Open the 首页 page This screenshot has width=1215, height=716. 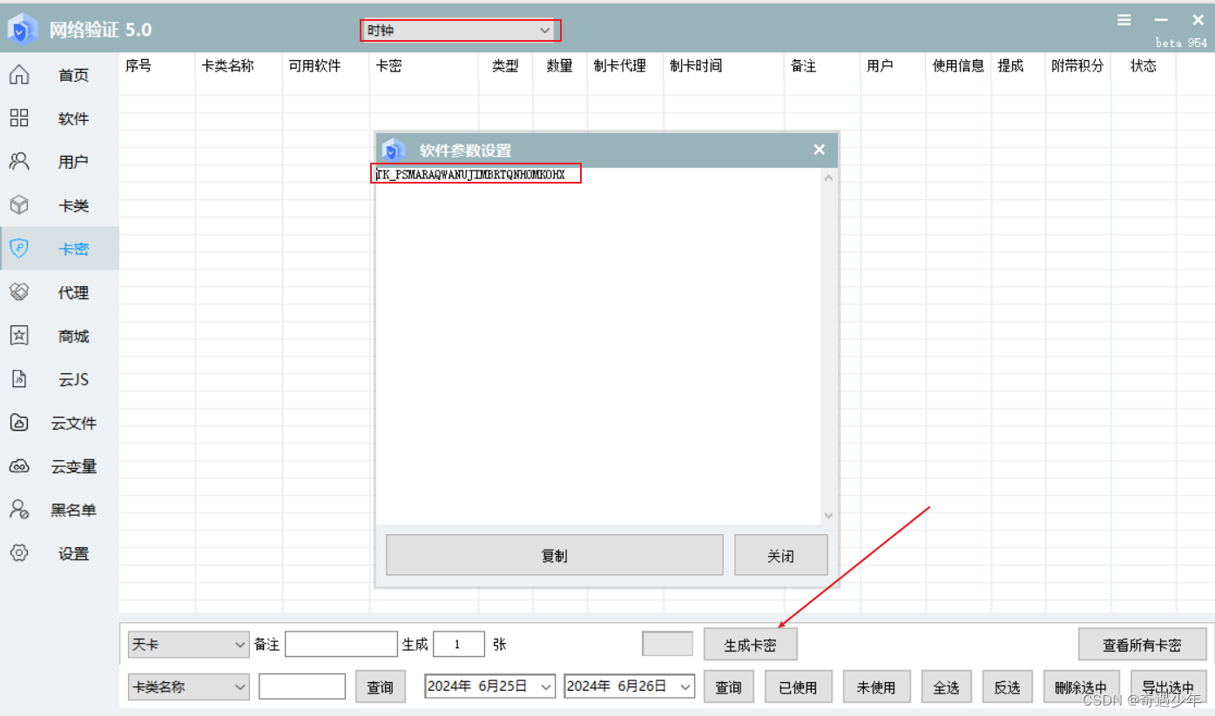pos(74,75)
